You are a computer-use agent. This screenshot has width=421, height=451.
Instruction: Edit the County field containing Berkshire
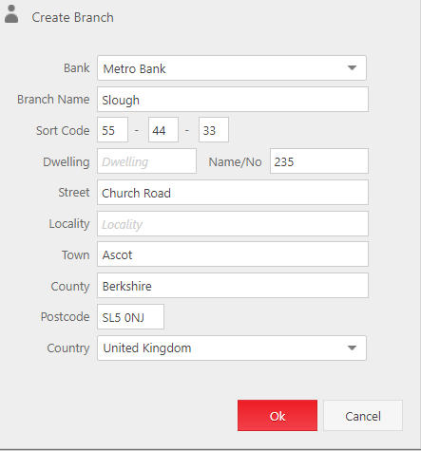pyautogui.click(x=233, y=286)
